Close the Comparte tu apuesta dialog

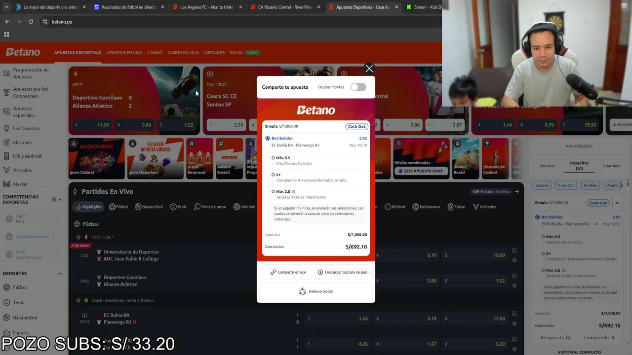[x=369, y=69]
